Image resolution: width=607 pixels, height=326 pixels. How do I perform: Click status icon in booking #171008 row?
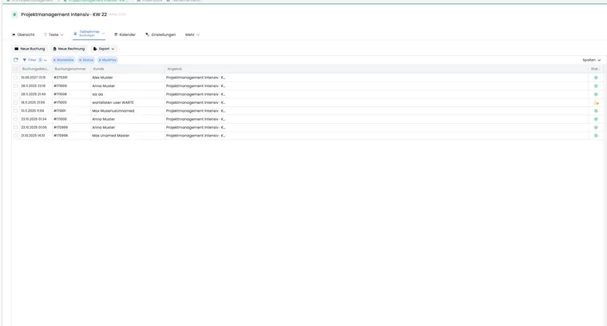pos(596,94)
